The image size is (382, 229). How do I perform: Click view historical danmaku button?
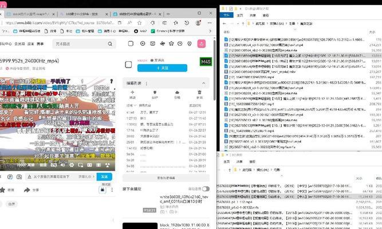tap(166, 178)
